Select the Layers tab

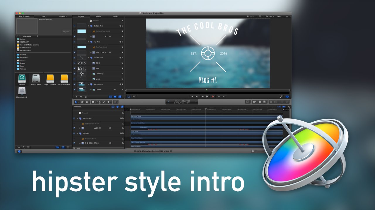[x=81, y=16]
